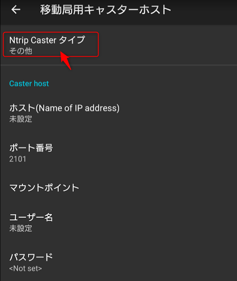Click the Caster host section header
The image size is (237, 281).
(x=29, y=84)
